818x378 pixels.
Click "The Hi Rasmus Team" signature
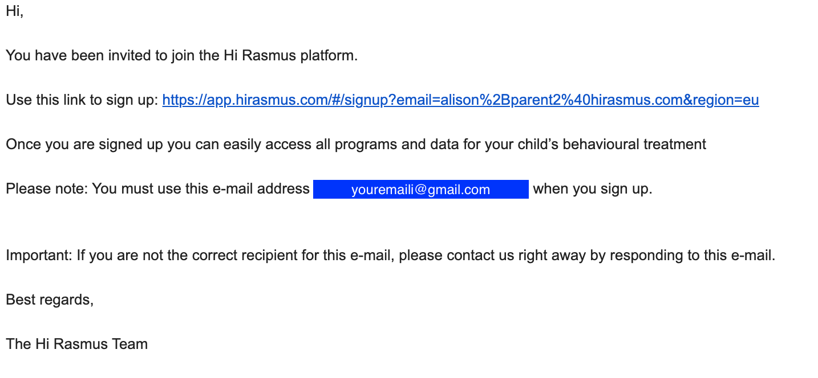click(76, 344)
